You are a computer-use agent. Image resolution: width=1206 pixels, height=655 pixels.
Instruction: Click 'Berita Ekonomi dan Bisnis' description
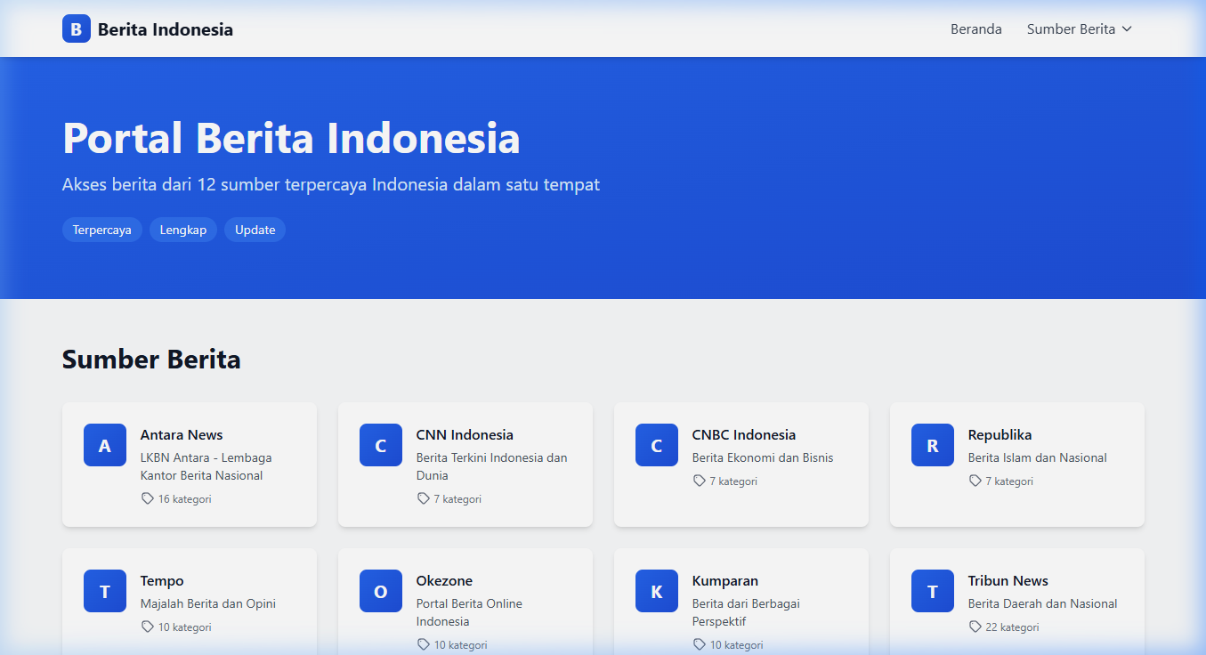click(763, 457)
